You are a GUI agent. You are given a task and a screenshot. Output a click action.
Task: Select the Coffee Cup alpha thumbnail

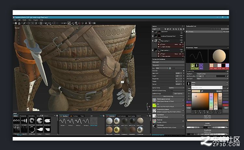[32, 129]
